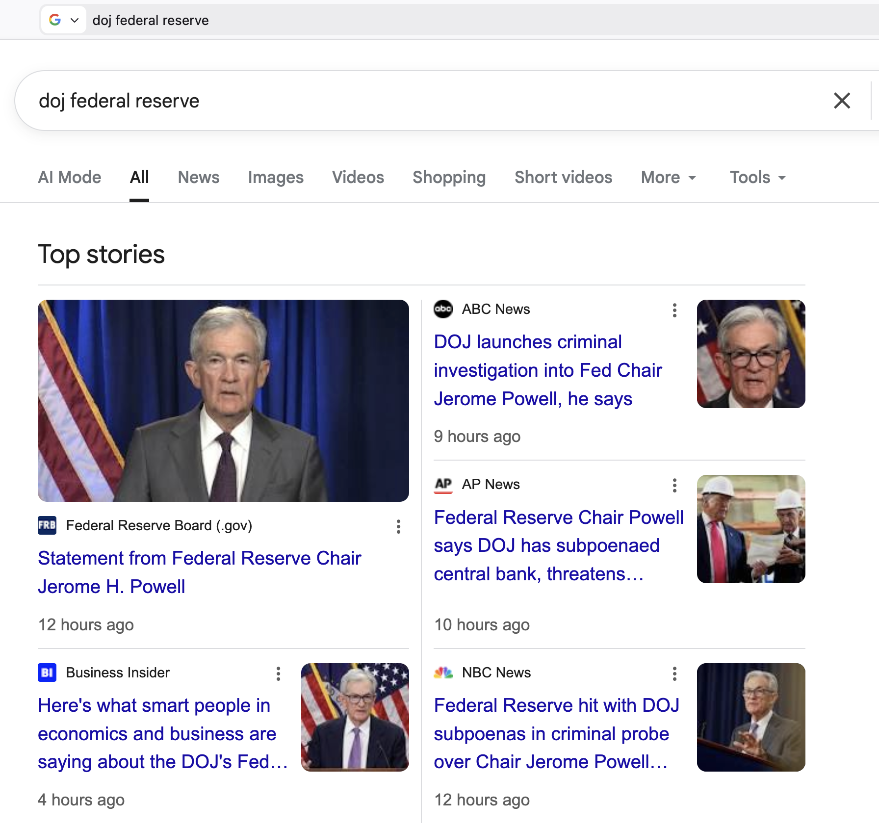This screenshot has height=828, width=879.
Task: Open the Shopping tab
Action: point(449,177)
